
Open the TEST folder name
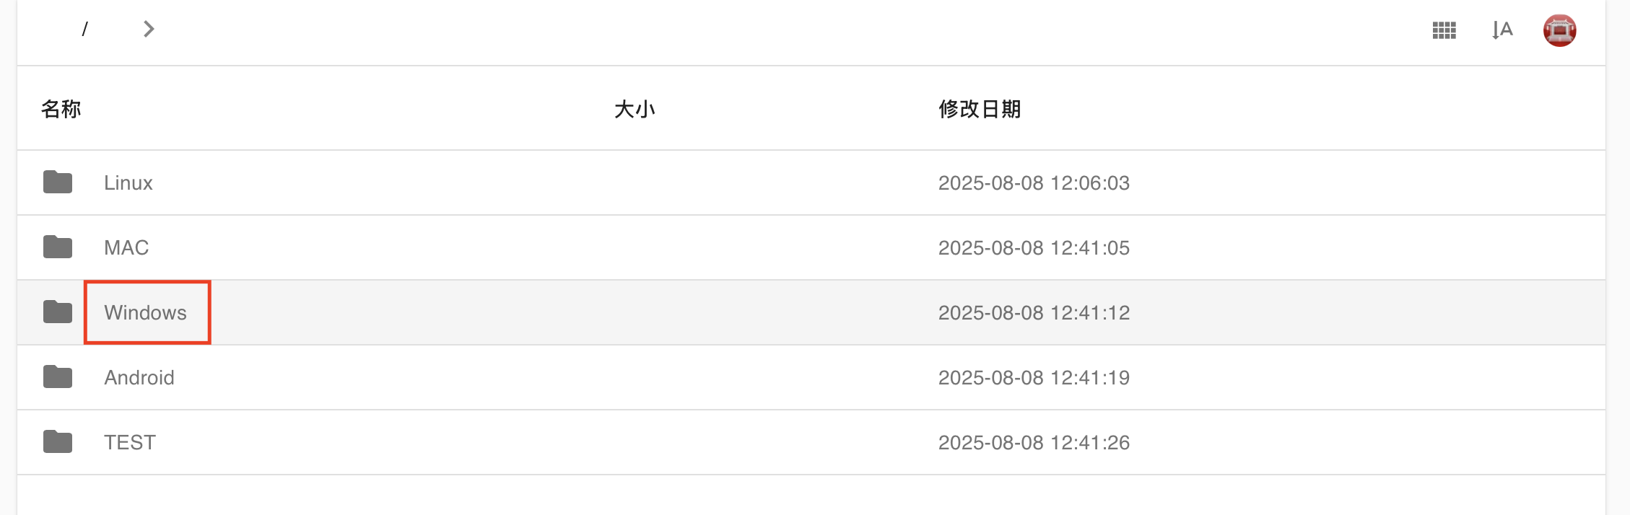(130, 442)
